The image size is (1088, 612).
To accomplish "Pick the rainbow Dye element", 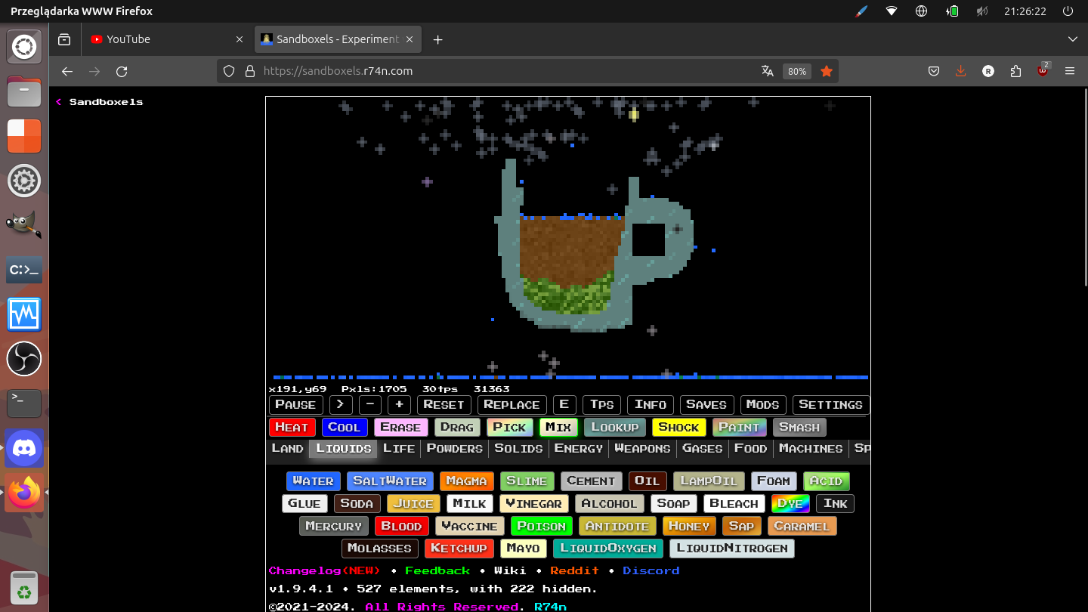I will pyautogui.click(x=790, y=504).
